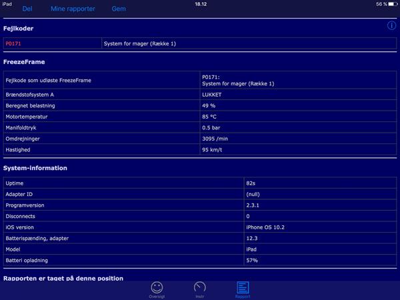
Task: Select the 2.3.1 version value
Action: coord(253,205)
